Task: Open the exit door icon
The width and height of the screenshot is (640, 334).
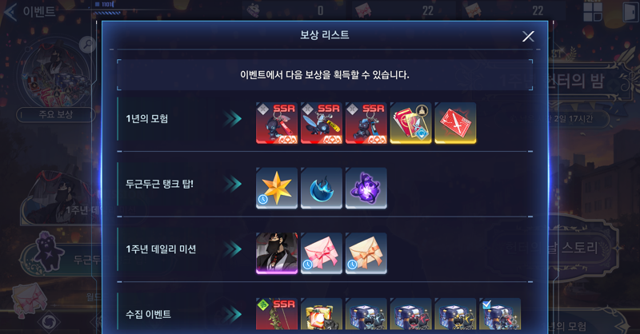Action: point(630,11)
